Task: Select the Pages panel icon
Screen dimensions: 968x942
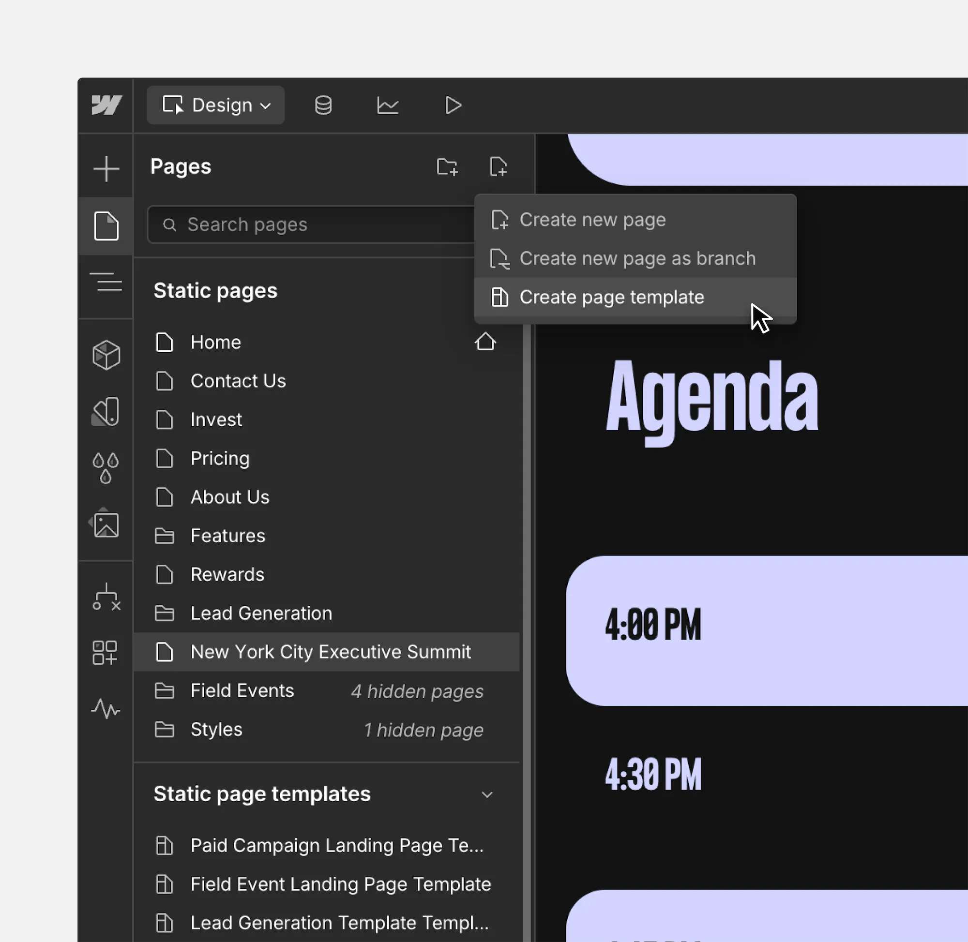Action: [106, 226]
